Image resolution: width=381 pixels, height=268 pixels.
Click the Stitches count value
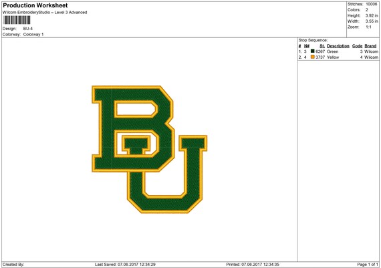pyautogui.click(x=371, y=4)
